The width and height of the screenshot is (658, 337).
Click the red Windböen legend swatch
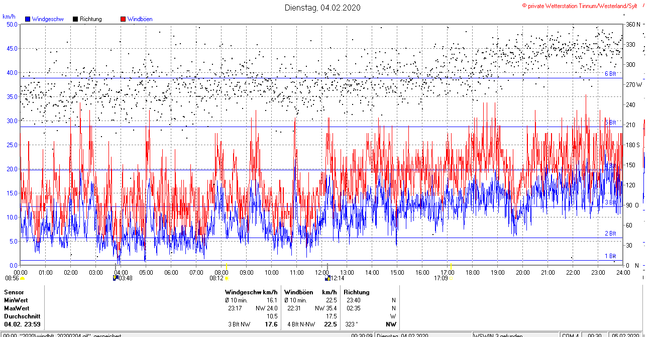pos(123,19)
